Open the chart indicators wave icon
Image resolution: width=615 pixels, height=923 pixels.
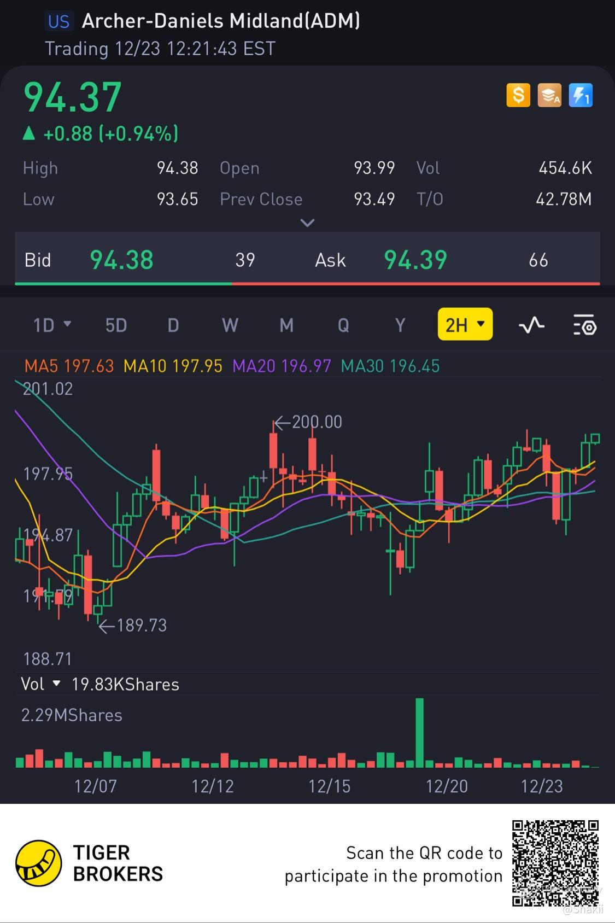point(531,325)
